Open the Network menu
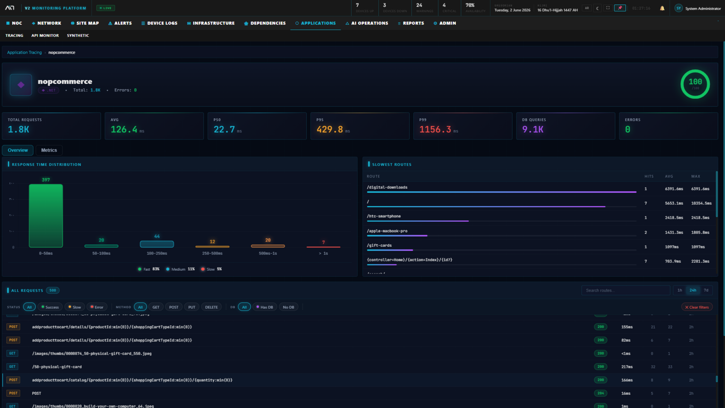Viewport: 725px width, 408px height. [x=47, y=23]
